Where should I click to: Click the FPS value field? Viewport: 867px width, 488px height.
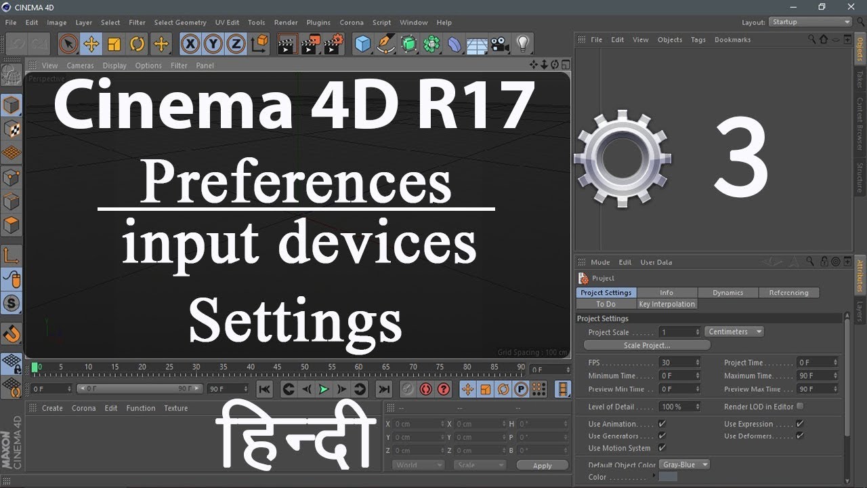[x=681, y=363]
